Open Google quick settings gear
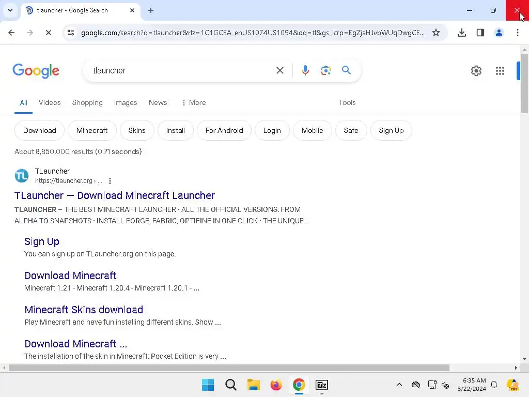529x397 pixels. (476, 71)
